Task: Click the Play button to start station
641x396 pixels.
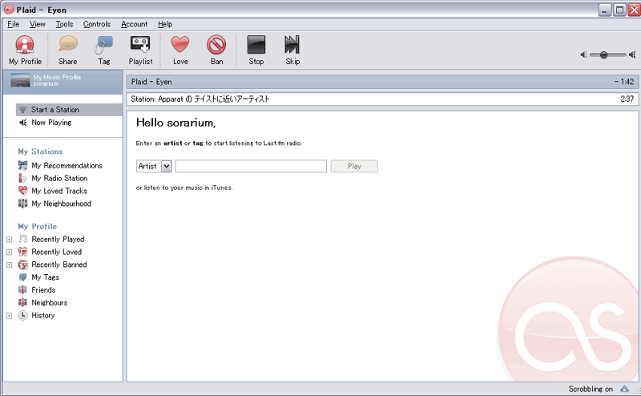Action: tap(354, 166)
